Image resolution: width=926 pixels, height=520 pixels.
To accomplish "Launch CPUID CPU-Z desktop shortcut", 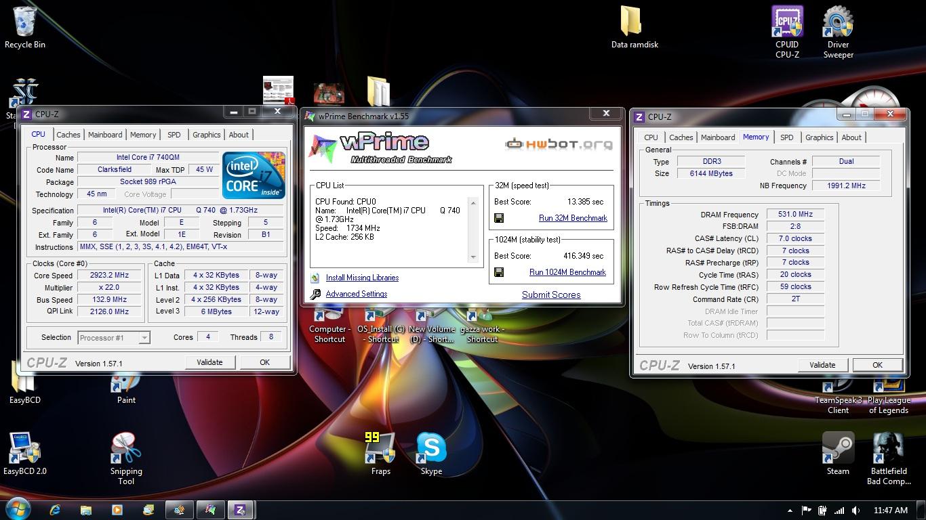I will pos(787,32).
